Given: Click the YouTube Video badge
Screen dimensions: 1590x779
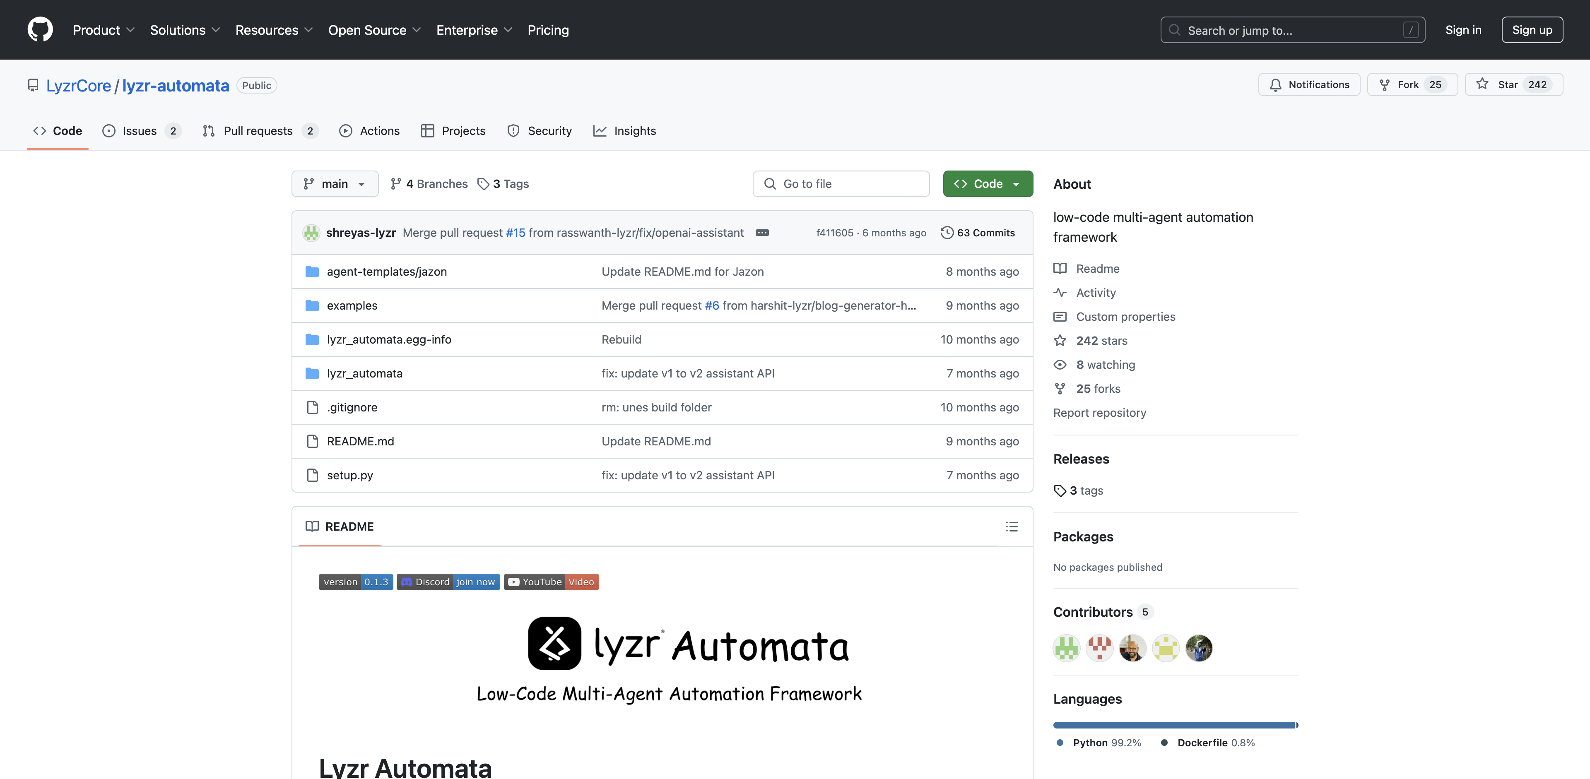Looking at the screenshot, I should tap(551, 582).
